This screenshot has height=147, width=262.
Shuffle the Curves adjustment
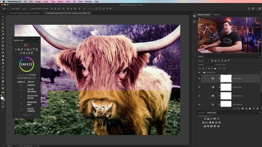coord(21,85)
